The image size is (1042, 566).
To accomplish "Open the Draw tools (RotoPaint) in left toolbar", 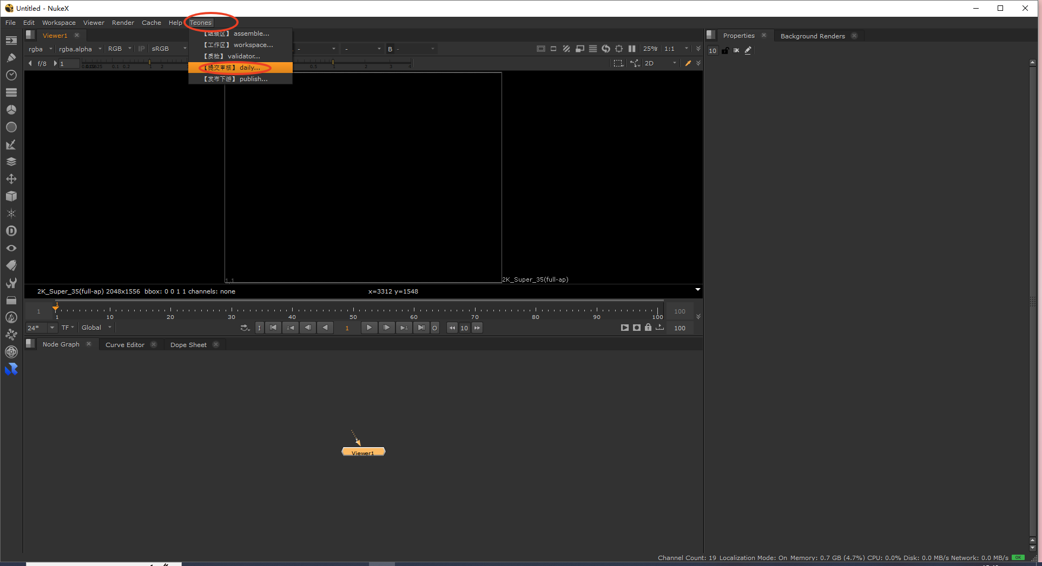I will (11, 58).
